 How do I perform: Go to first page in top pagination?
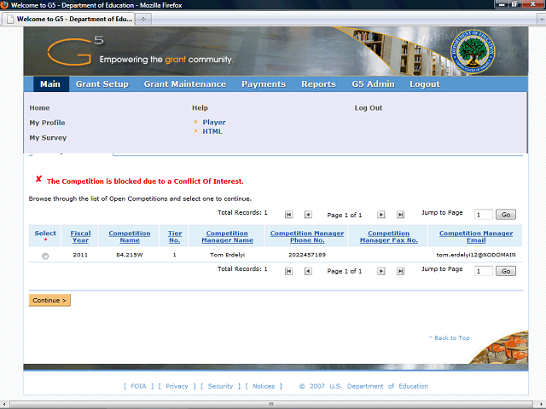point(288,215)
